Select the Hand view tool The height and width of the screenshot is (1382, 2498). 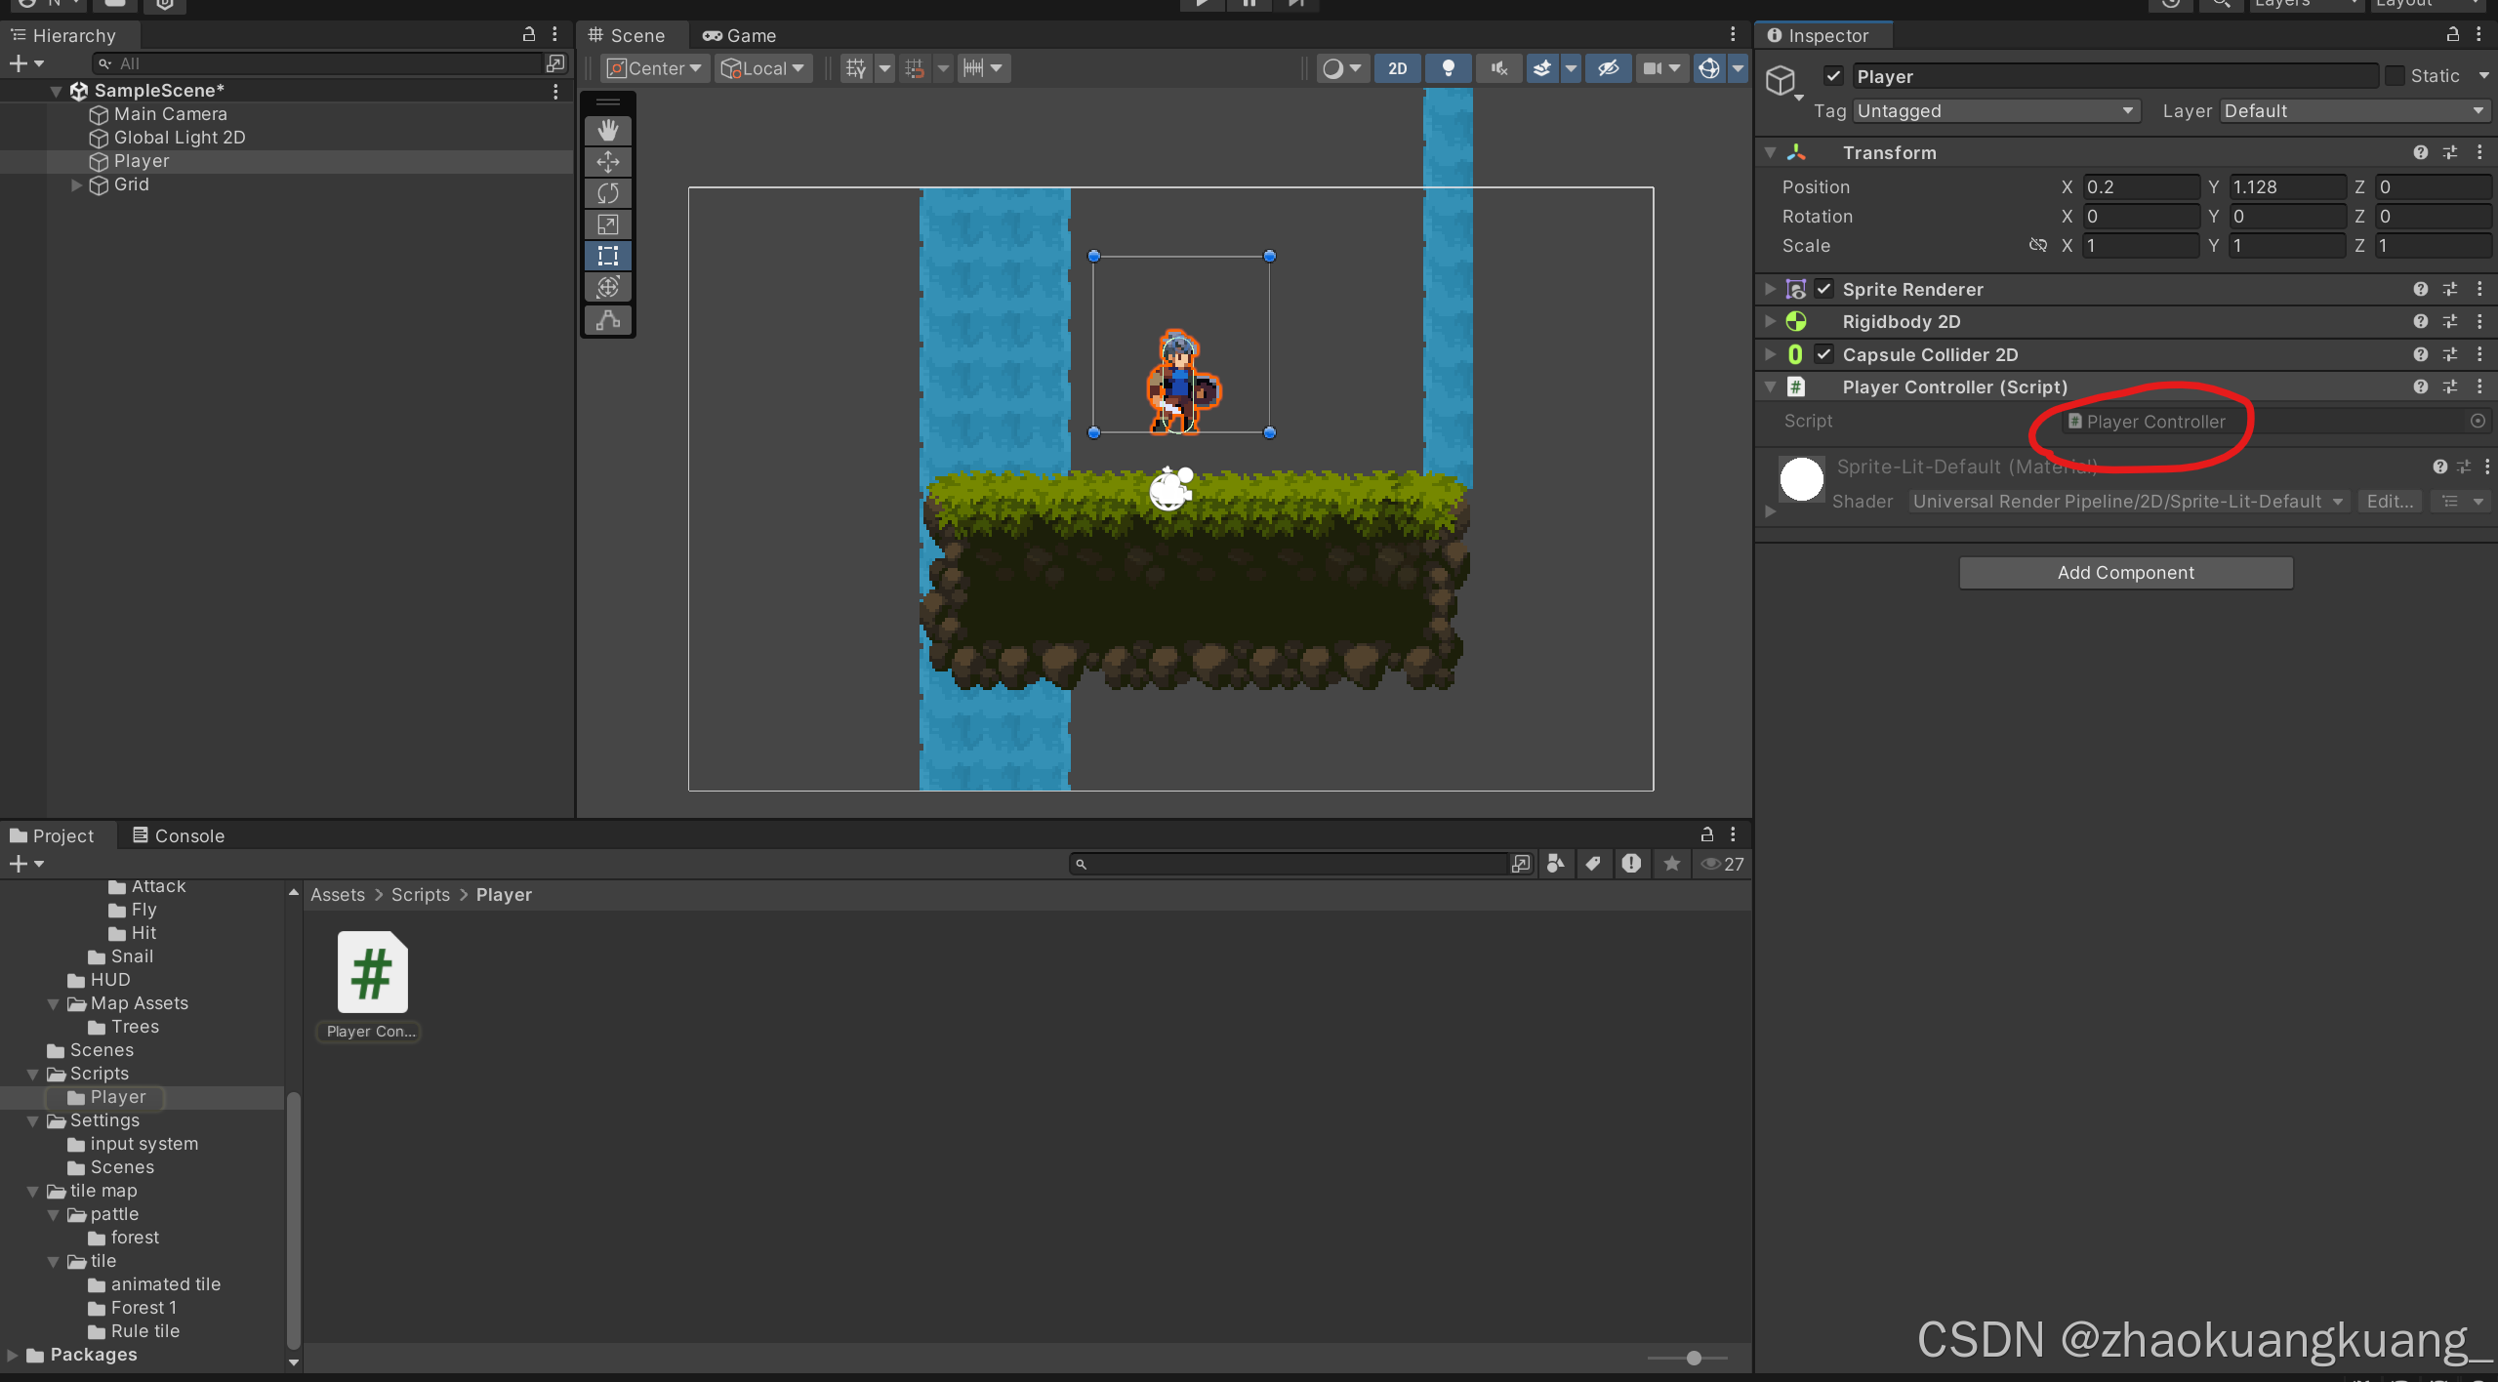(x=607, y=130)
